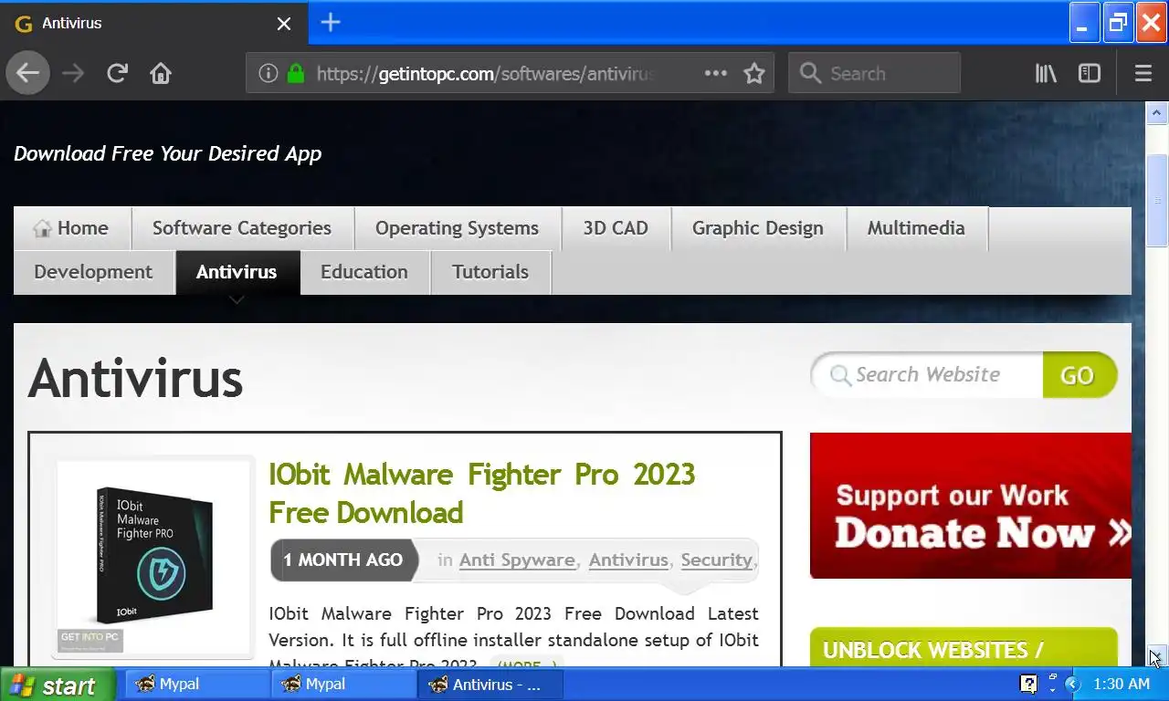Select the Antivirus browser tab
The height and width of the screenshot is (701, 1169).
click(x=153, y=23)
